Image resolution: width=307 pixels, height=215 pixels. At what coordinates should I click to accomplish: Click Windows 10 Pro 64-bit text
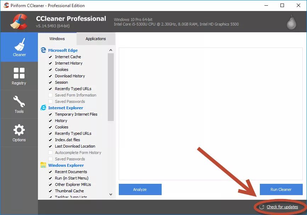pos(133,20)
